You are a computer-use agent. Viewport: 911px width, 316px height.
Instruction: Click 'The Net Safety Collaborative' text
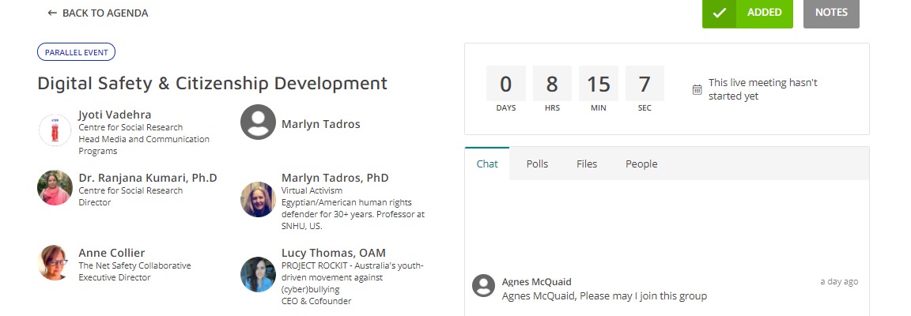134,265
